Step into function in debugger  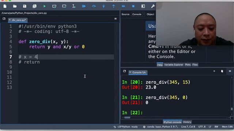(103, 6)
